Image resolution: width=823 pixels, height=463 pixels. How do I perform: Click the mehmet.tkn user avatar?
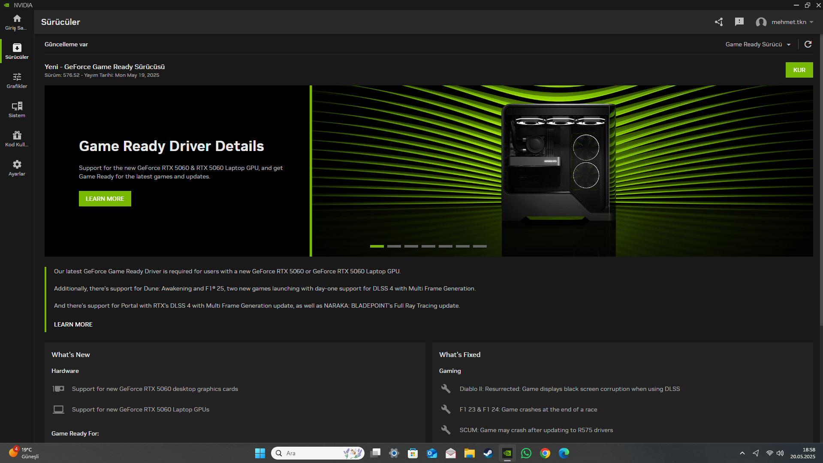coord(761,22)
